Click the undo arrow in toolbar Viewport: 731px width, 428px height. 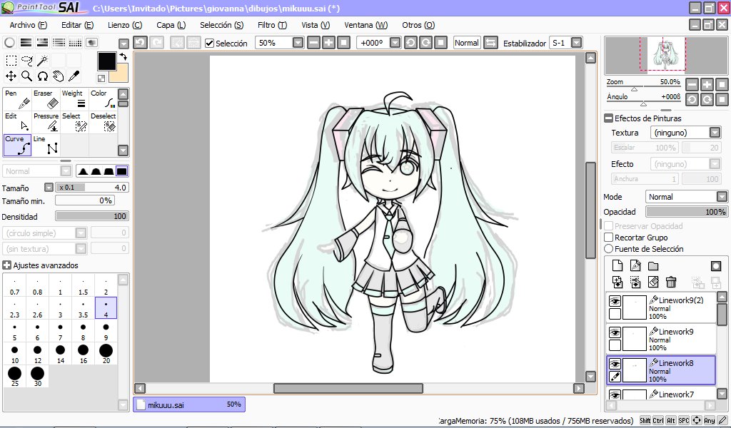141,43
